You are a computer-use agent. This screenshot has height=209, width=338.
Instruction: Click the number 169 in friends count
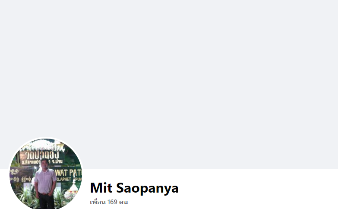(112, 202)
